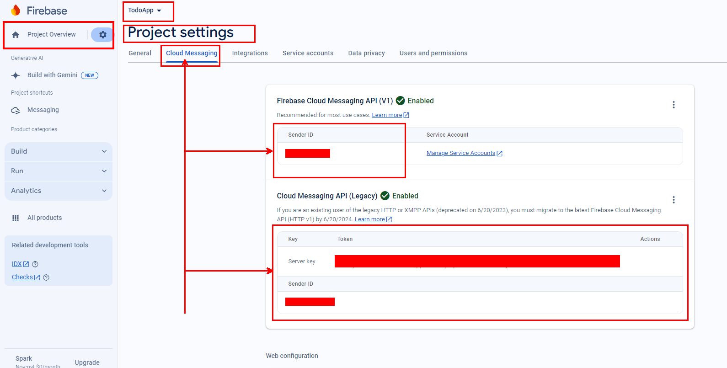Screen dimensions: 727x368
Task: Click the Upgrade button for the Spark plan
Action: tap(87, 363)
